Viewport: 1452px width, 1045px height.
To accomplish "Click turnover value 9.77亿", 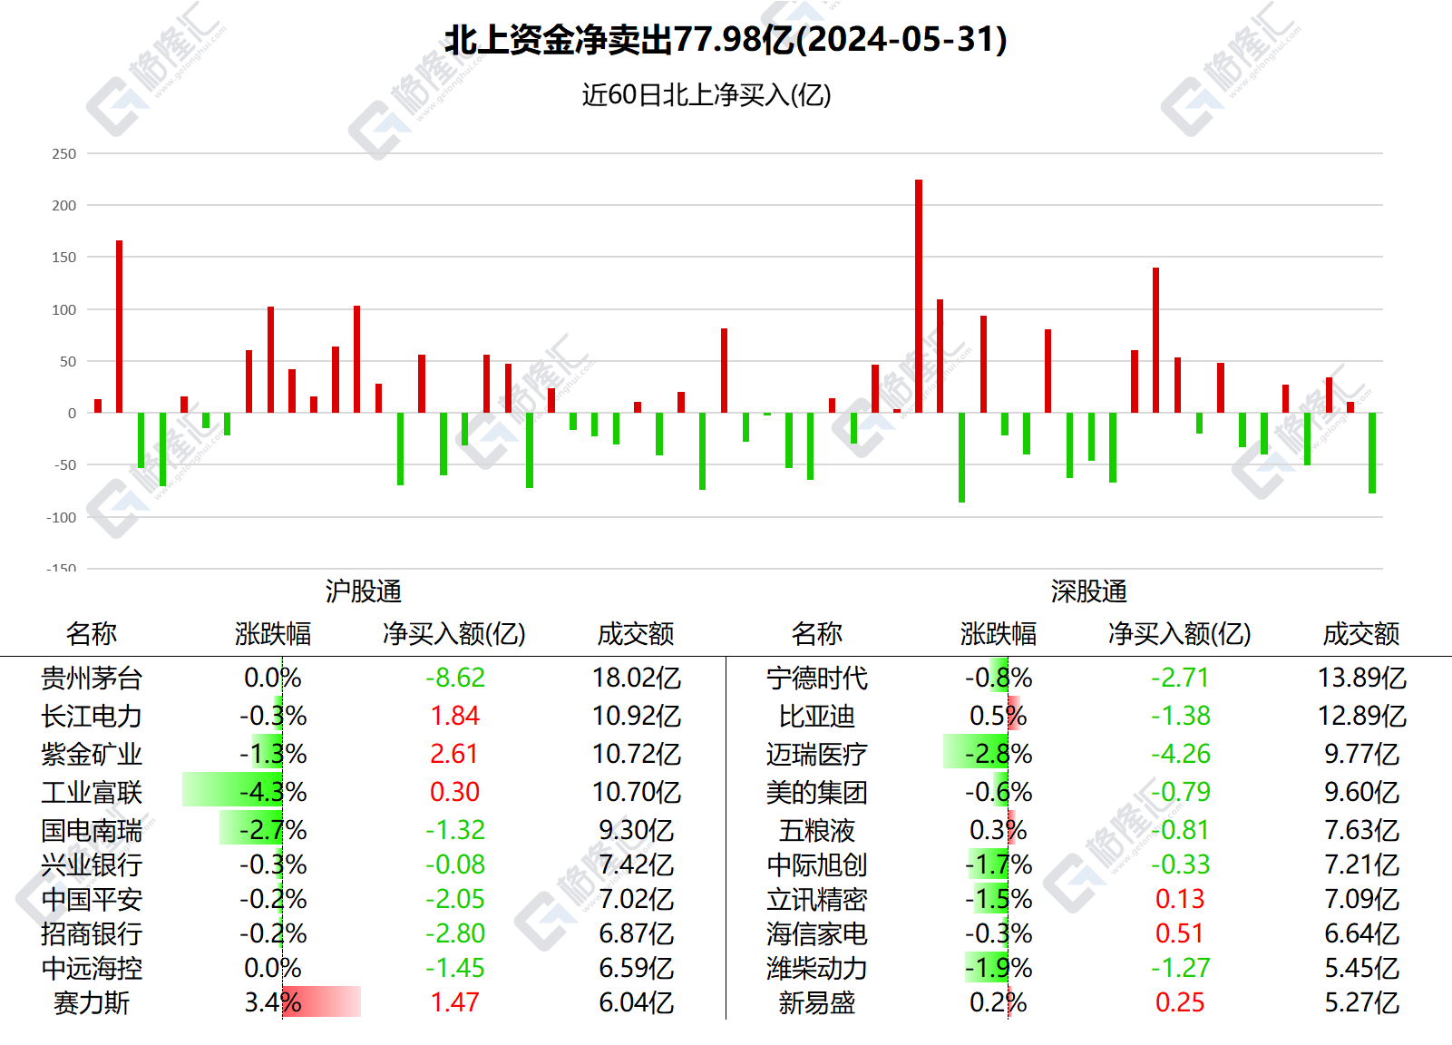I will pyautogui.click(x=1362, y=754).
